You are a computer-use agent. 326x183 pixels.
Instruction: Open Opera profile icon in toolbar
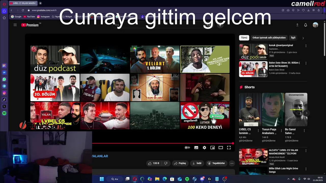pyautogui.click(x=319, y=10)
